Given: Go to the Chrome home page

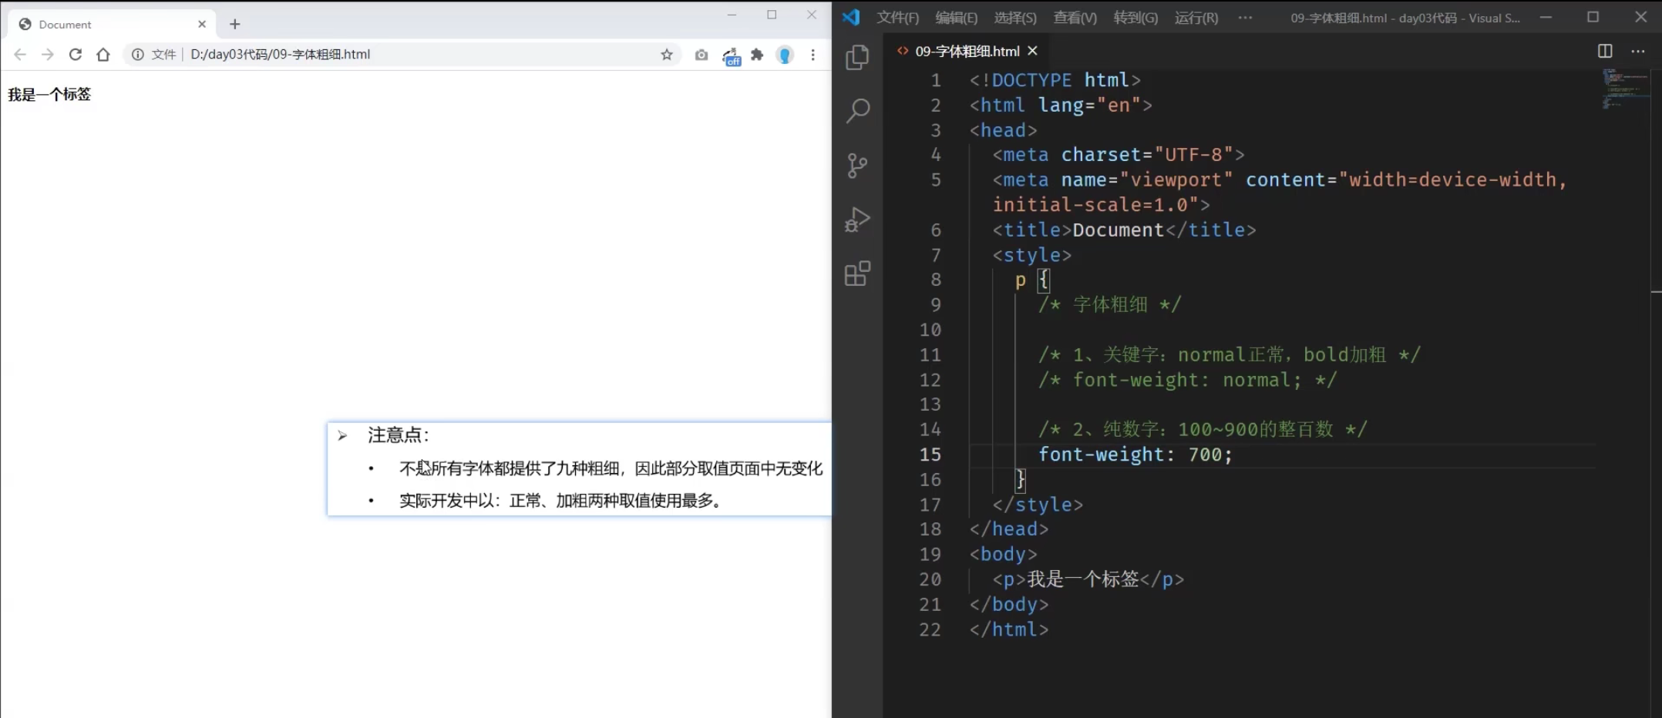Looking at the screenshot, I should (x=103, y=55).
